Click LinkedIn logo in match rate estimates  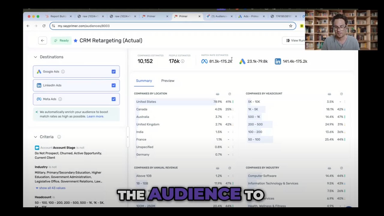pos(278,61)
